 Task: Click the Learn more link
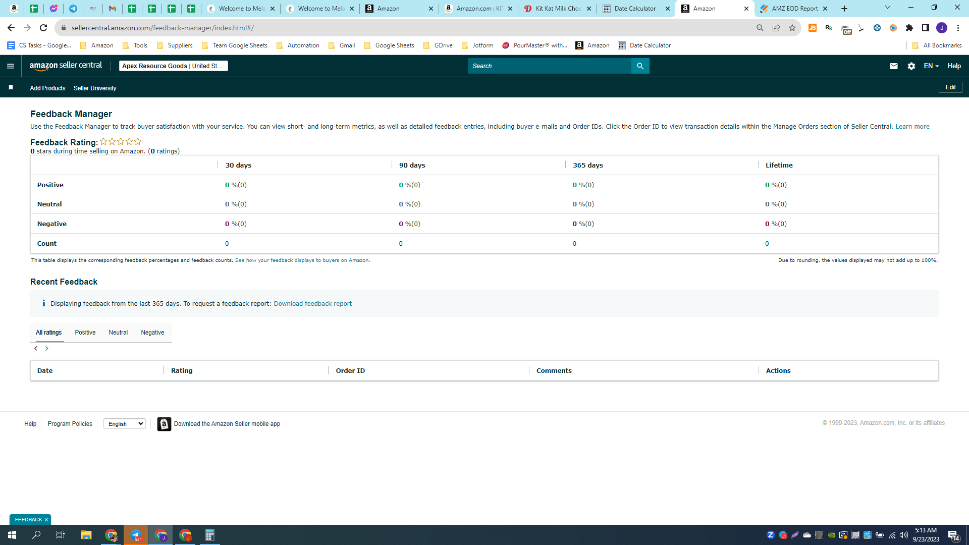click(x=912, y=127)
